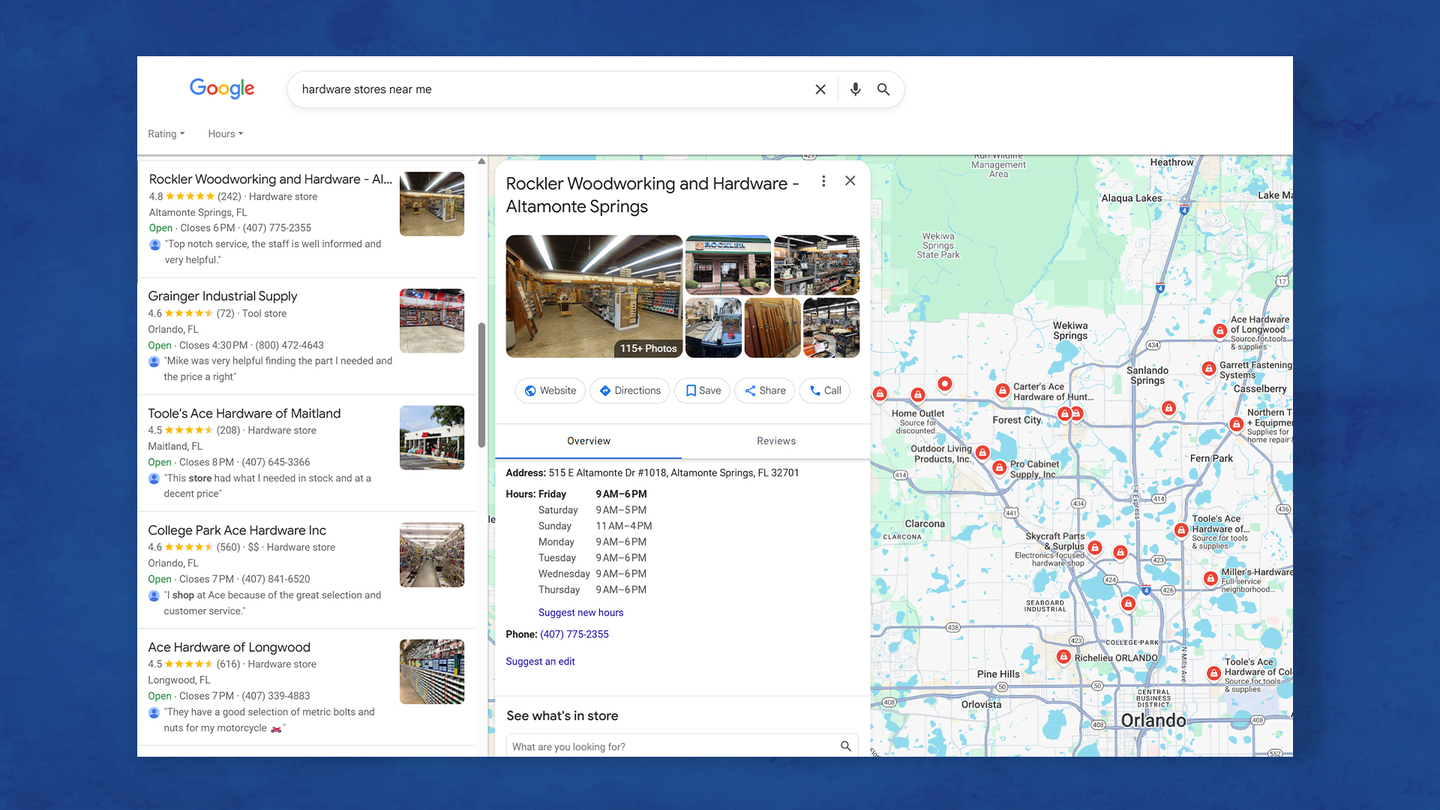Image resolution: width=1440 pixels, height=810 pixels.
Task: Open the three-dot overflow menu for Rockler
Action: pyautogui.click(x=823, y=181)
